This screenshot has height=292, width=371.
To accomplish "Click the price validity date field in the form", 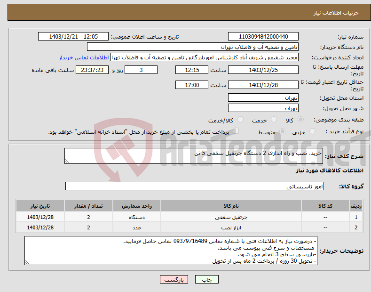I will pyautogui.click(x=263, y=85).
